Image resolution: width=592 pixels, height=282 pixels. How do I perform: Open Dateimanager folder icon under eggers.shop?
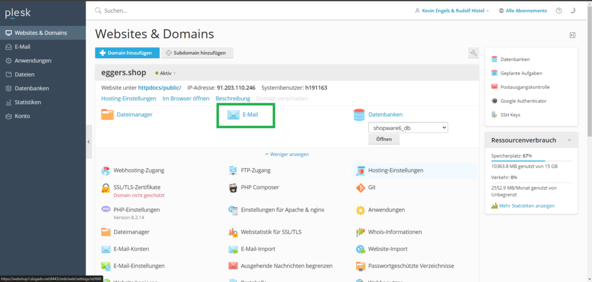[x=107, y=114]
